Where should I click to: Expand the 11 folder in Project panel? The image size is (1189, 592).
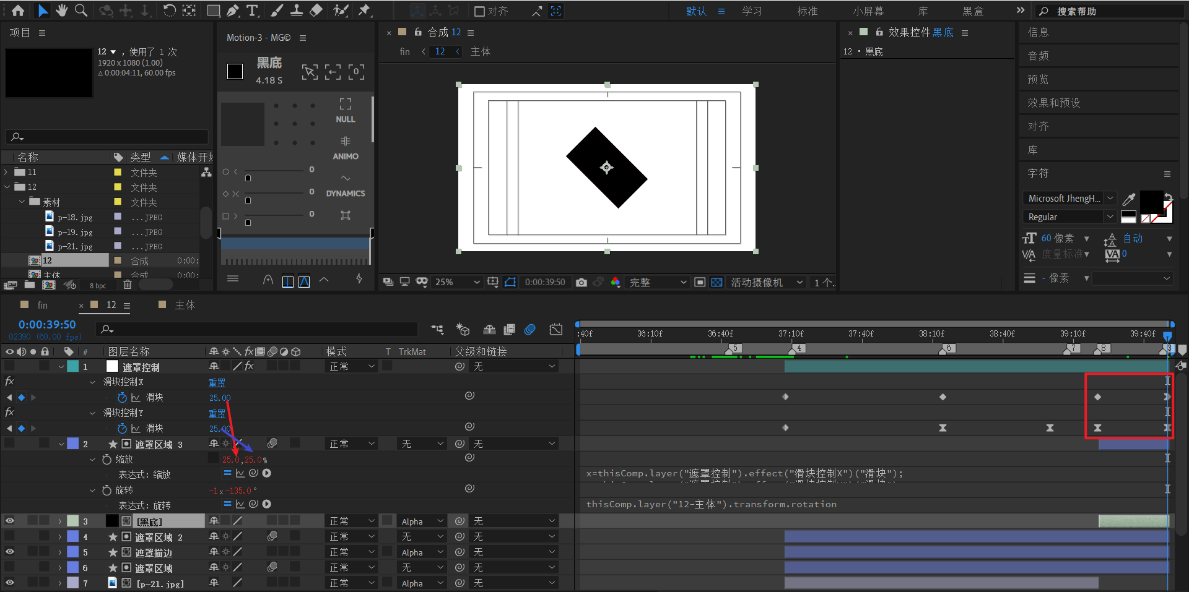[6, 172]
